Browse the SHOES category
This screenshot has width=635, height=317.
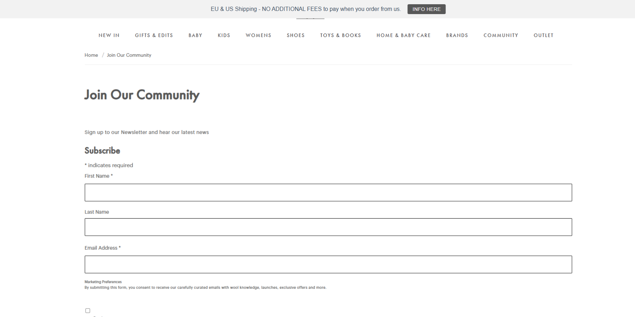pos(296,35)
